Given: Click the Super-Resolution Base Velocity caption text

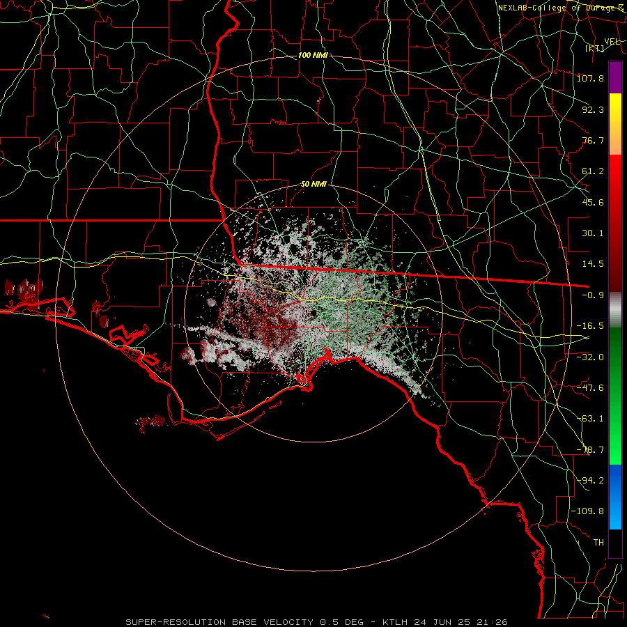Looking at the screenshot, I should pos(317,622).
